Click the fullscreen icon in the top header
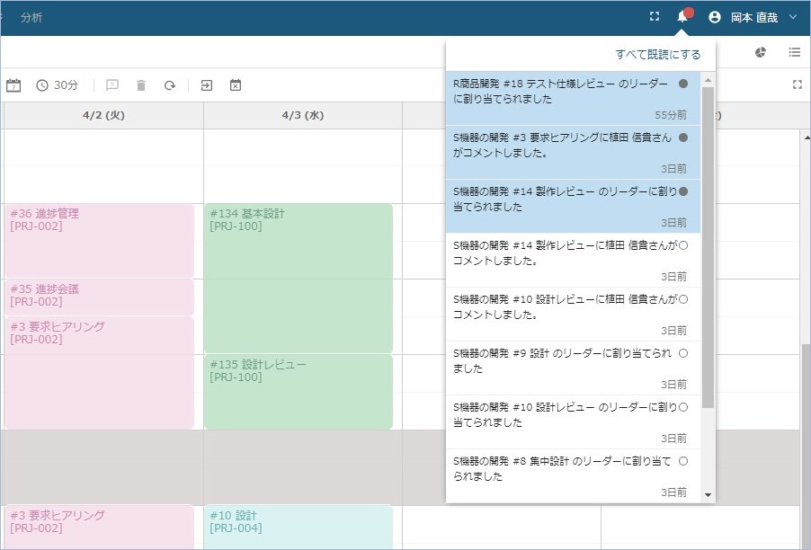This screenshot has width=811, height=550. point(655,17)
